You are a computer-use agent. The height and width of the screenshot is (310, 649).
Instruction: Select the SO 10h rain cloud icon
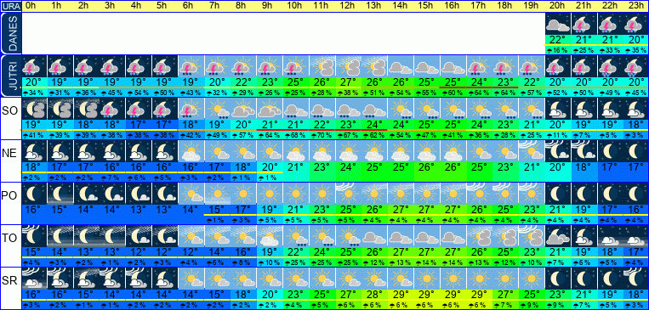coord(296,109)
